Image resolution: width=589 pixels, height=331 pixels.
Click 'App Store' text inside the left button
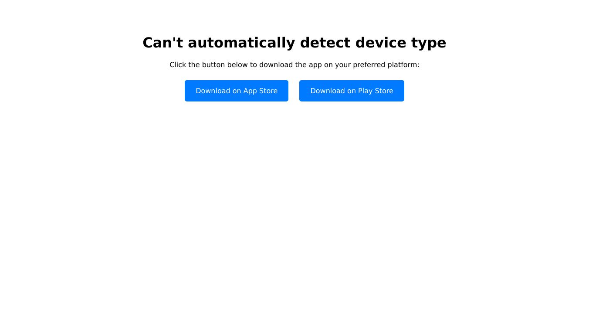tap(260, 91)
